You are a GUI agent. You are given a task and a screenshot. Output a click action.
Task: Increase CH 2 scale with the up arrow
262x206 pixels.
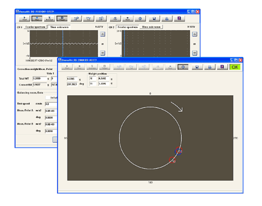[194, 34]
